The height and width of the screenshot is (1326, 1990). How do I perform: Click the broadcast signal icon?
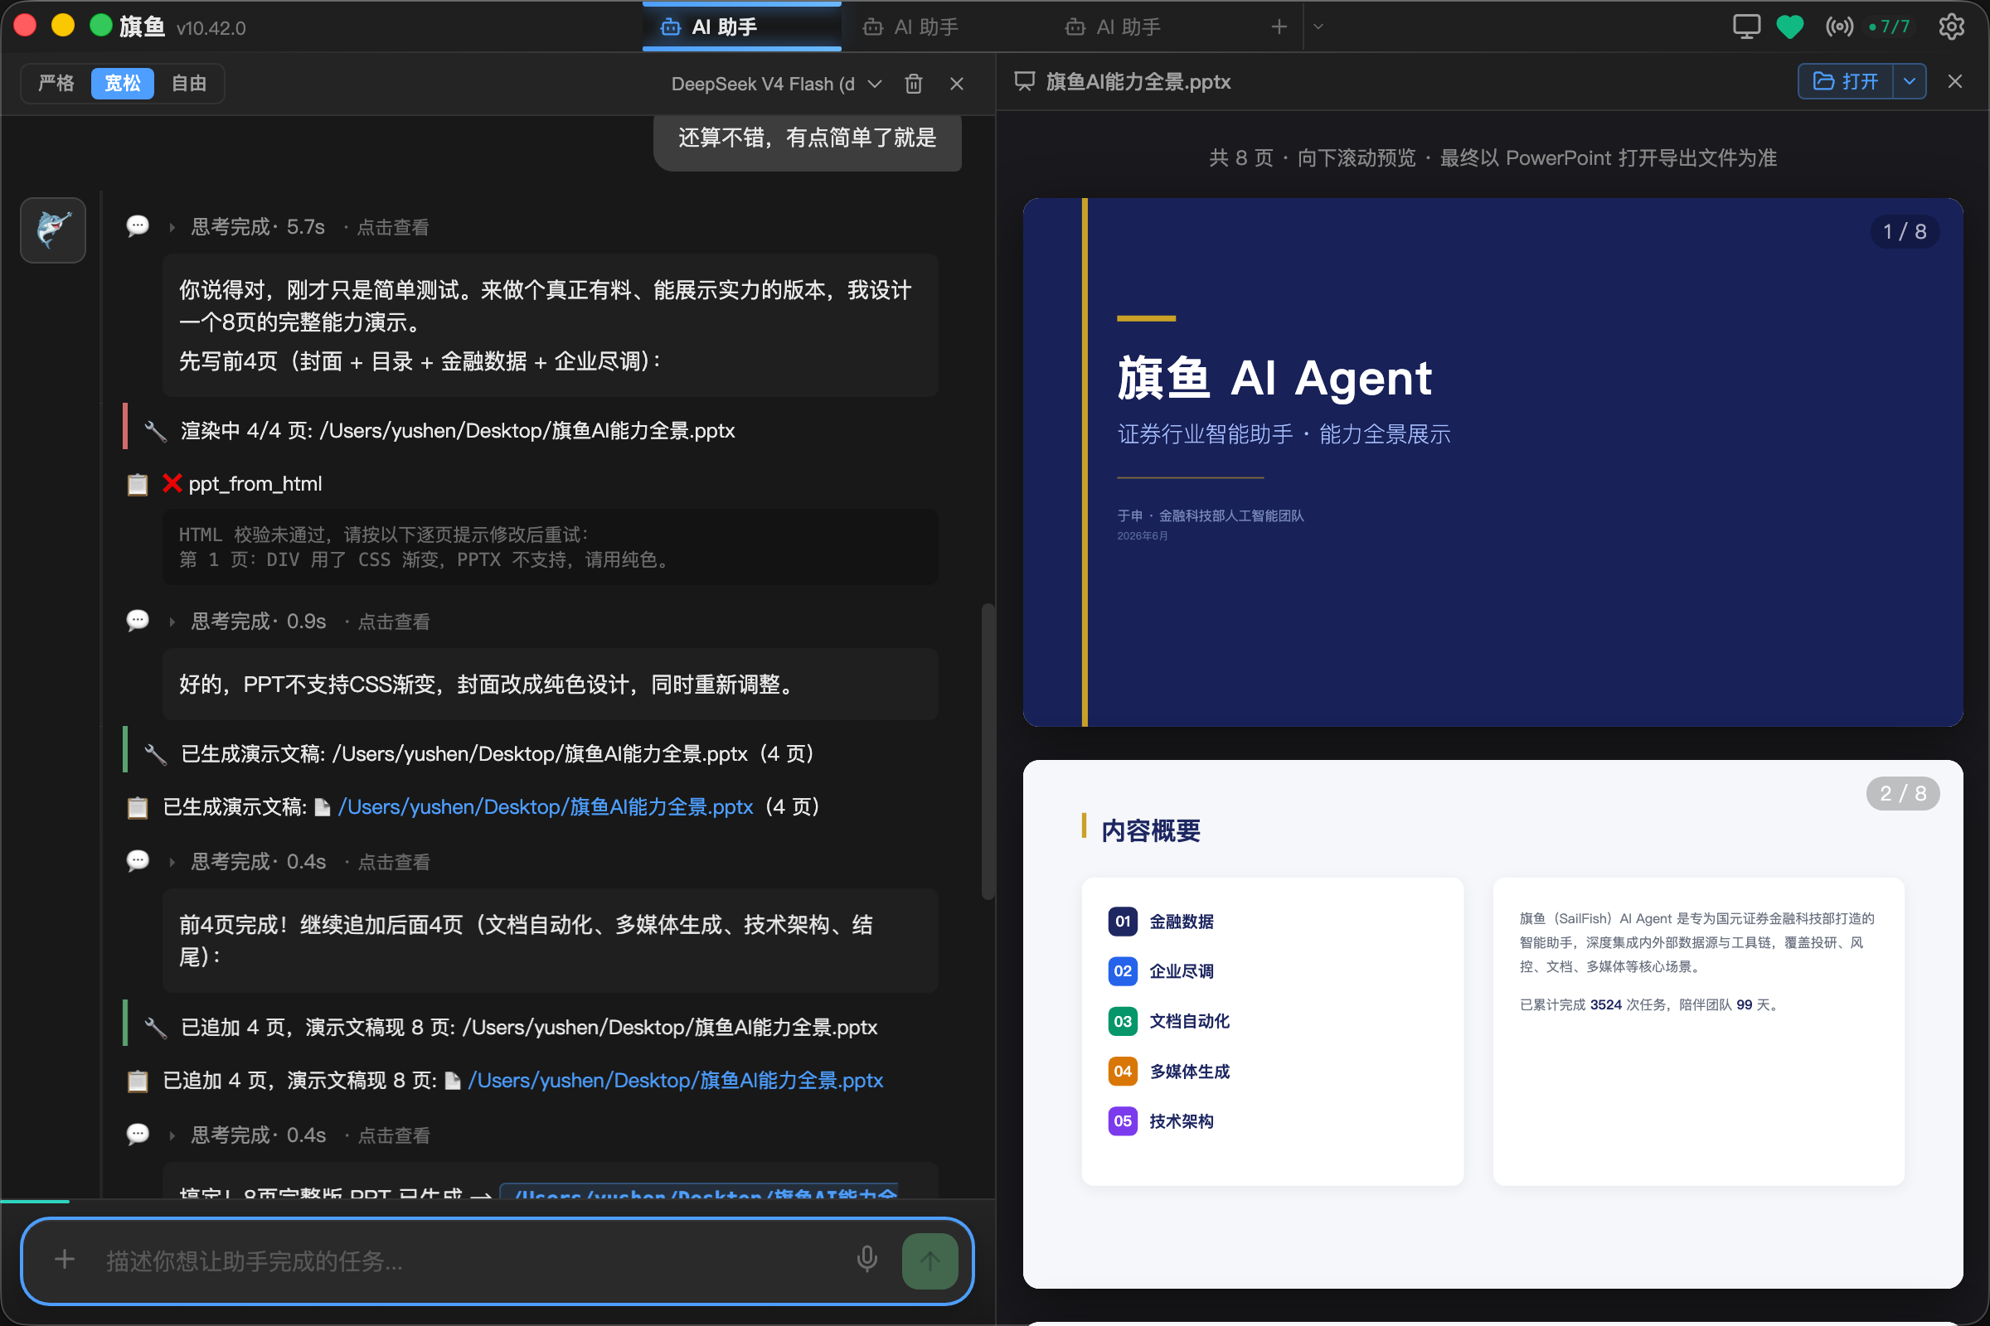(x=1839, y=27)
